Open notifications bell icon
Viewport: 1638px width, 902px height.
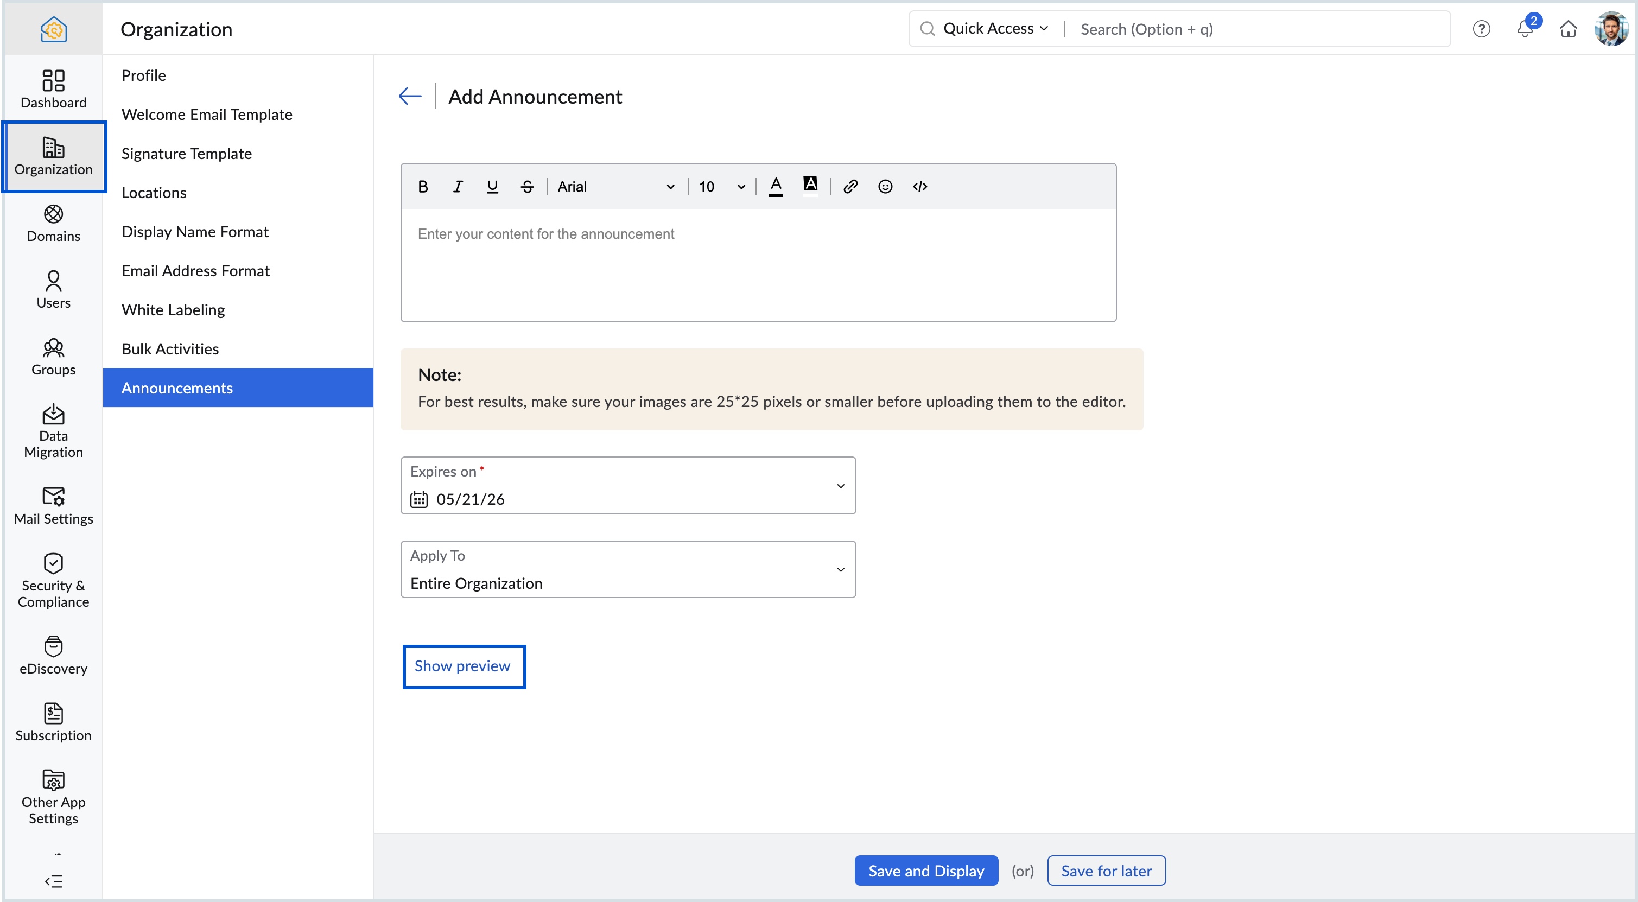pos(1525,29)
